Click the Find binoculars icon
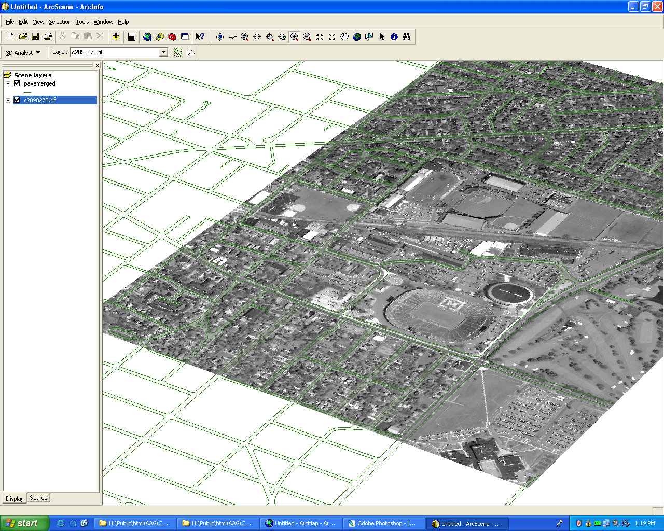 click(407, 37)
